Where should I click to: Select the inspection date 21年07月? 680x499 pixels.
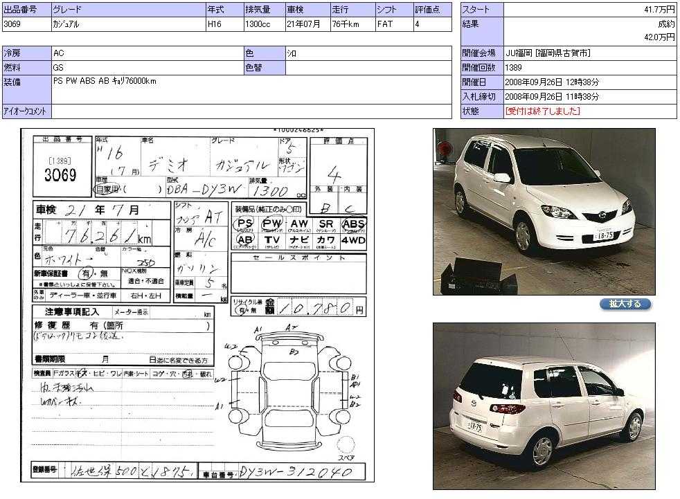click(x=303, y=24)
